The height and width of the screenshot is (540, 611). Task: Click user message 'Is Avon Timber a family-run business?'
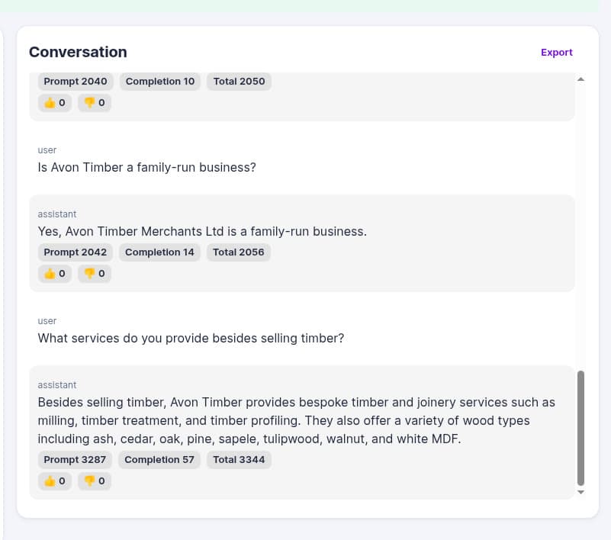click(146, 167)
